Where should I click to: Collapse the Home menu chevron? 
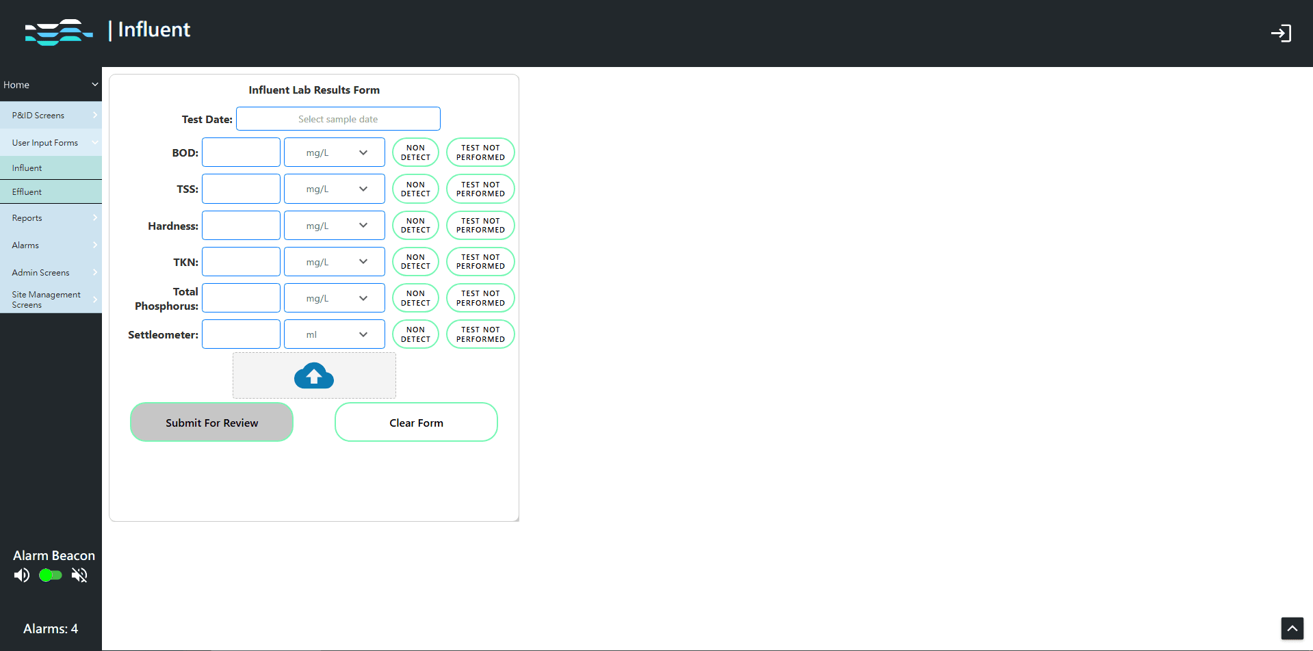94,84
